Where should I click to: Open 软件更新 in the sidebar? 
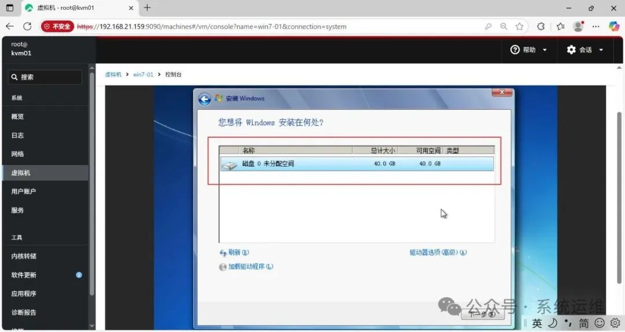45,275
